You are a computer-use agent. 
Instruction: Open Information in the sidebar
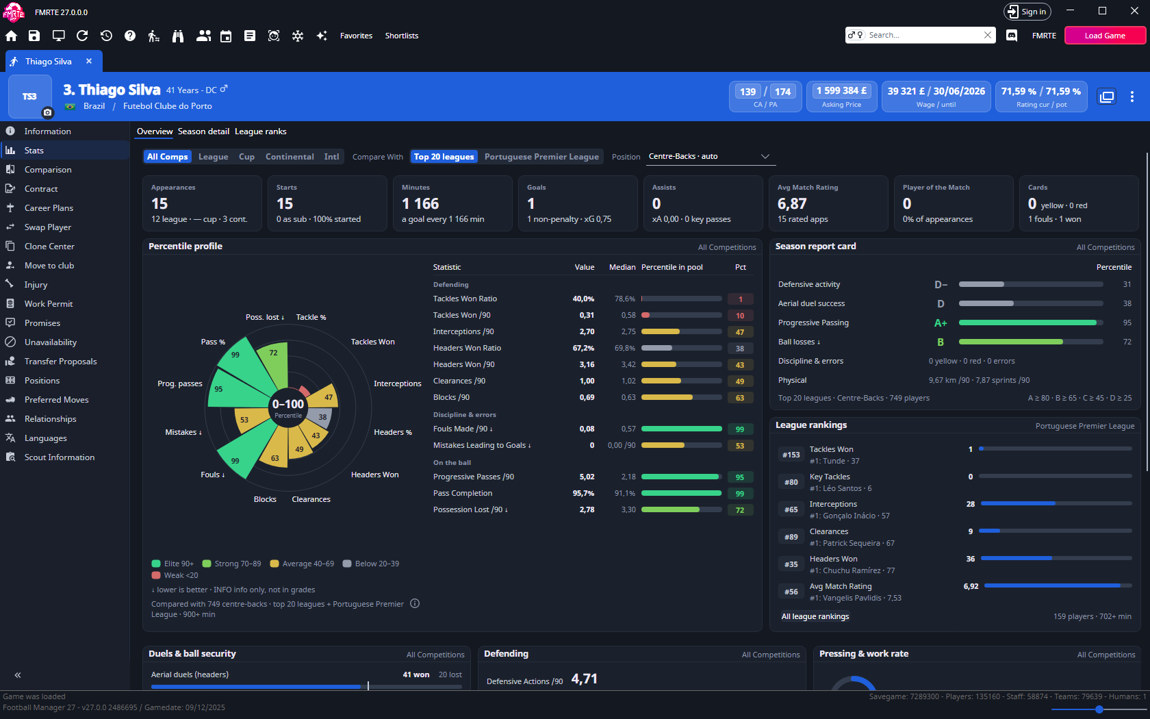tap(65, 131)
